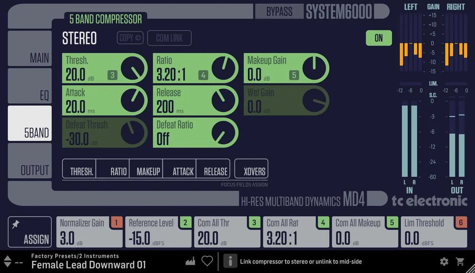Click the preset up/down arrow selector

tap(7, 261)
